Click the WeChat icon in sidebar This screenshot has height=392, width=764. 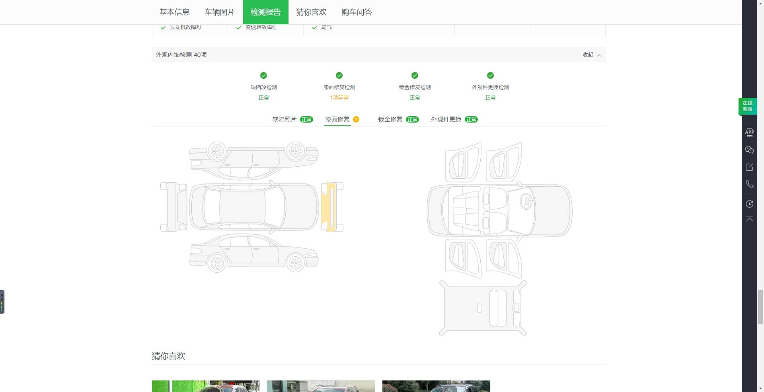[x=749, y=150]
